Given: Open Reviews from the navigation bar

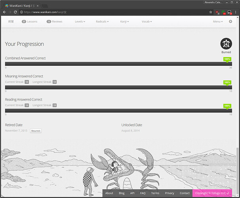Looking at the screenshot, I should 55,21.
